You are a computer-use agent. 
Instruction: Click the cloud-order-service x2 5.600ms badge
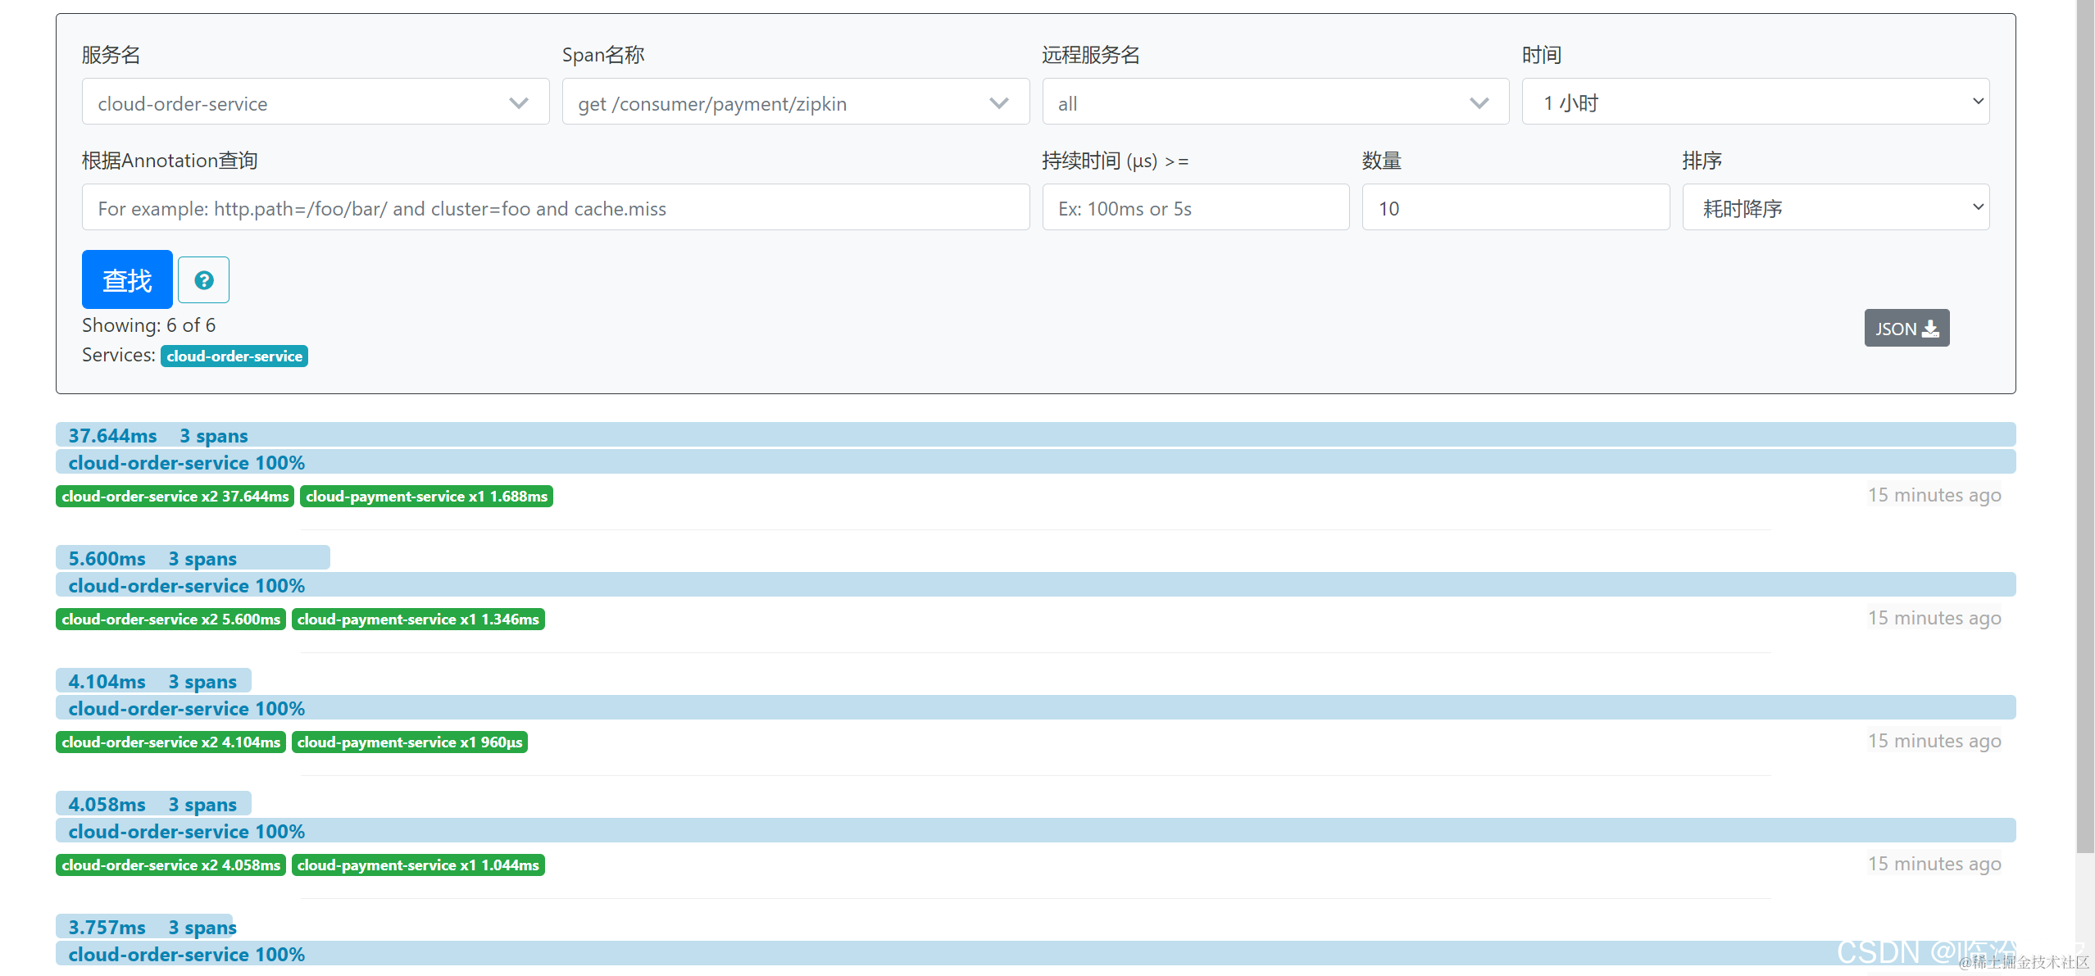(x=170, y=619)
